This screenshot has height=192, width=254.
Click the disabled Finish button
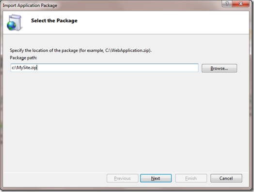coord(191,178)
